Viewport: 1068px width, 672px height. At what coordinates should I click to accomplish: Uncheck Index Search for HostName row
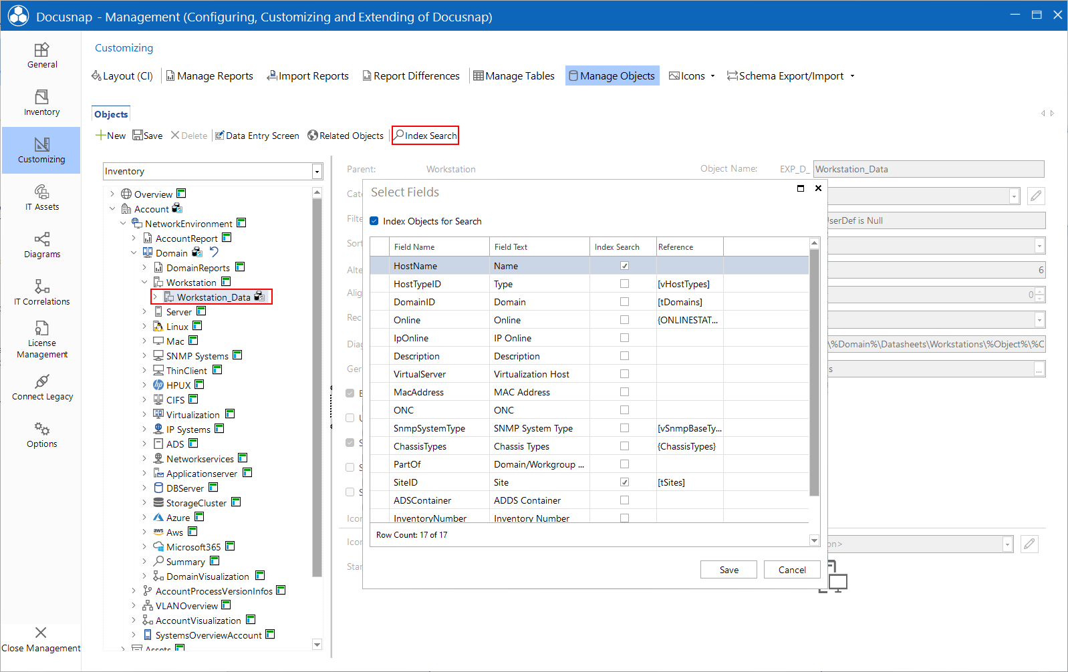click(x=624, y=266)
